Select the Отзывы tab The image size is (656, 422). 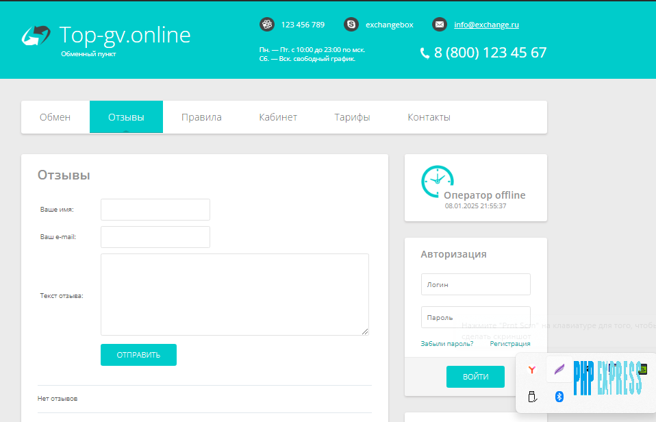click(127, 117)
